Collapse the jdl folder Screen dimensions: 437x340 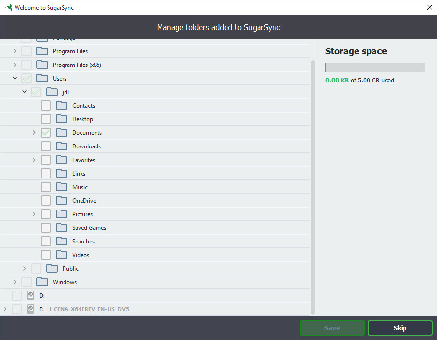(x=25, y=92)
